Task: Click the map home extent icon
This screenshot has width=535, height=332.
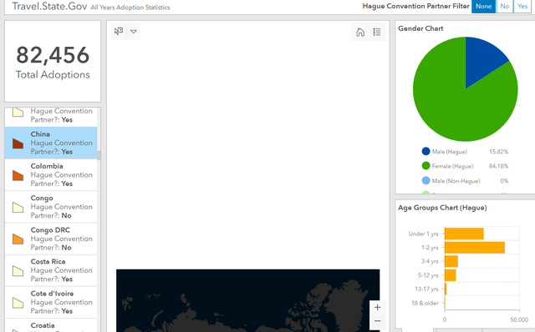Action: click(x=360, y=32)
